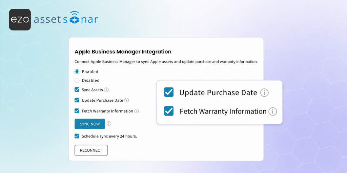The image size is (347, 173).
Task: Click the AssetSonar logo text
Action: [x=66, y=18]
